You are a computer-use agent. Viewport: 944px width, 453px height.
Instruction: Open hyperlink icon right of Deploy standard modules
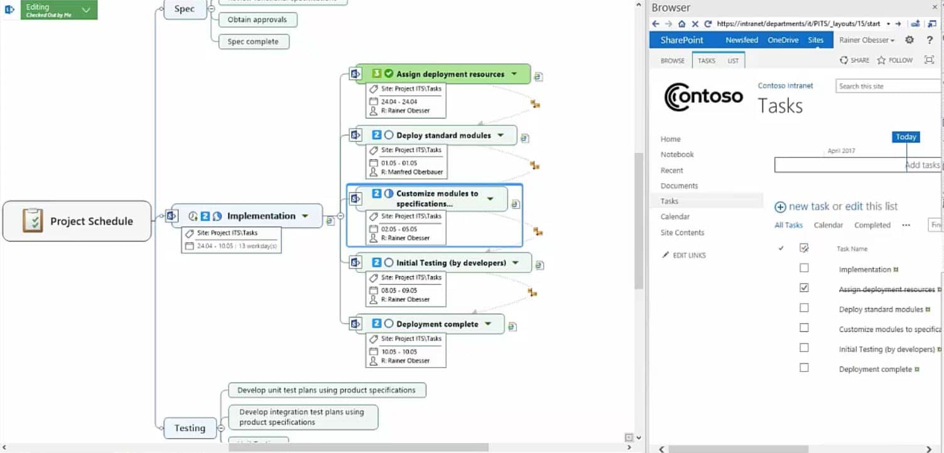[x=525, y=138]
